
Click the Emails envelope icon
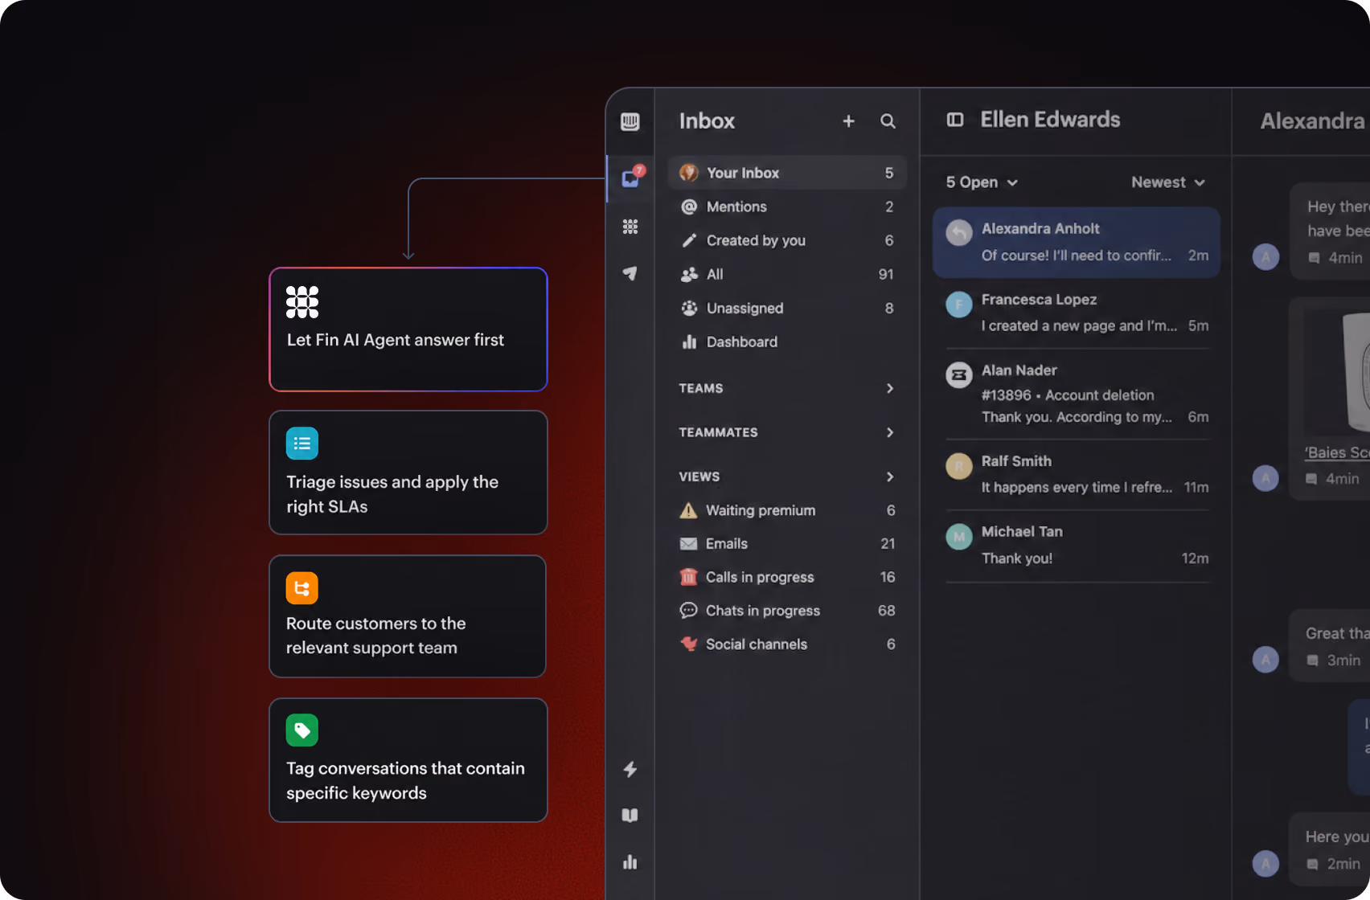688,544
